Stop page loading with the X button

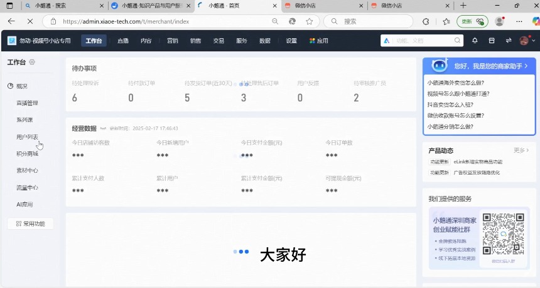point(30,21)
